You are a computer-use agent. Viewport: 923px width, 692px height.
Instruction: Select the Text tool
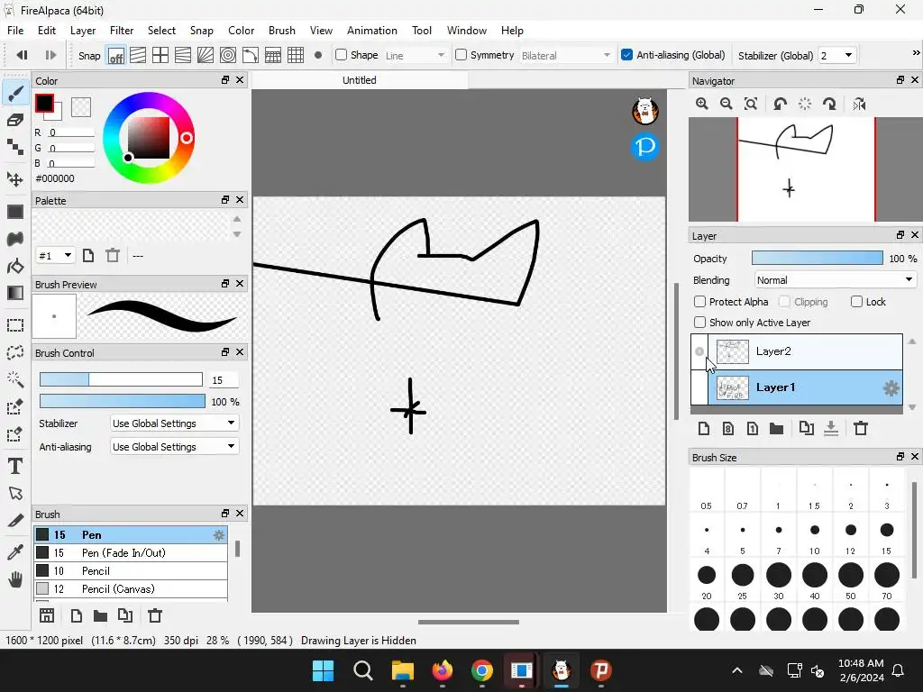click(15, 466)
